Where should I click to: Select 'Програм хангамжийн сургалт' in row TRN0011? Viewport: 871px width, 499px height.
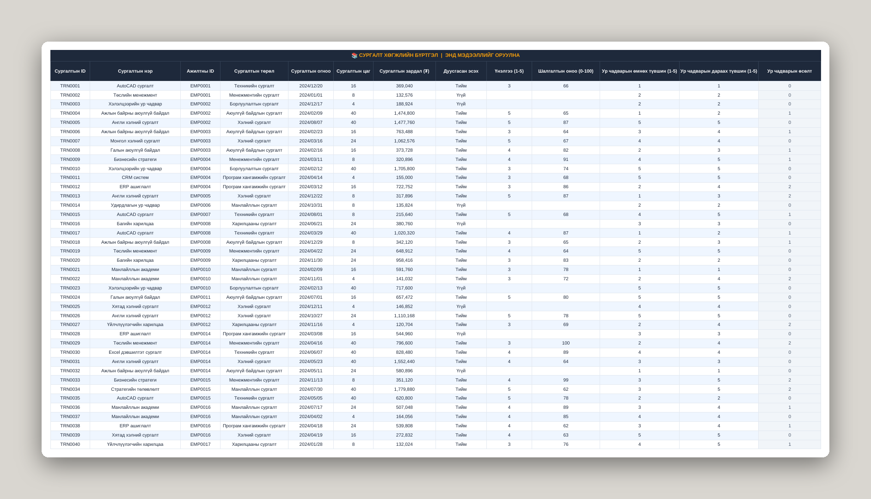[x=254, y=178]
